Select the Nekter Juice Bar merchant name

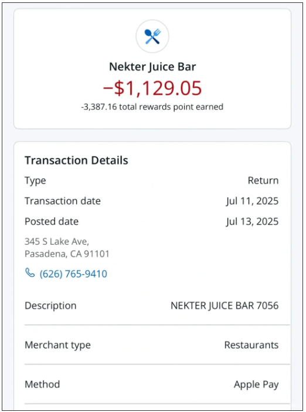[x=152, y=67]
